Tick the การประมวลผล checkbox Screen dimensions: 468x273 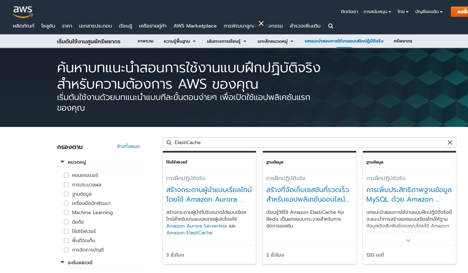[x=66, y=184]
